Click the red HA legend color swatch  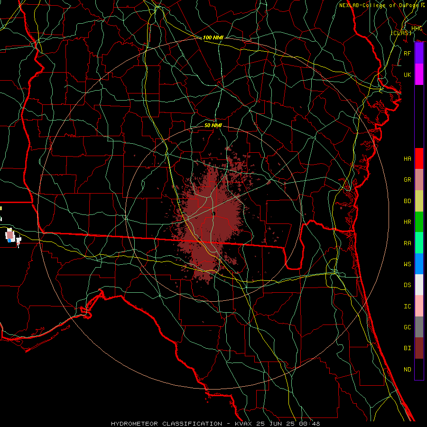(419, 158)
